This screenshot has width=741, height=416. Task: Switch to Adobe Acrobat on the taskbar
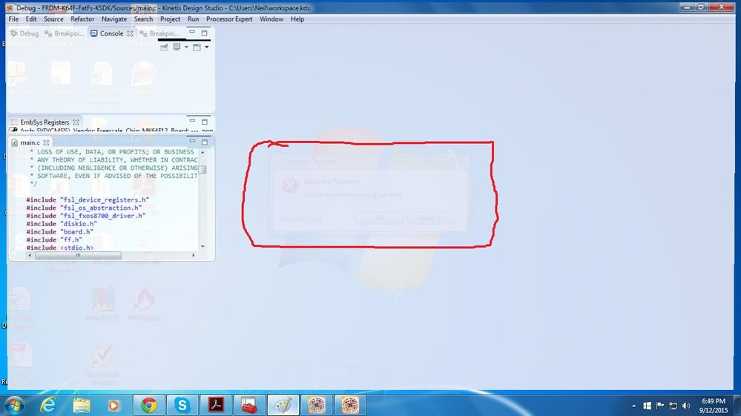pos(216,405)
